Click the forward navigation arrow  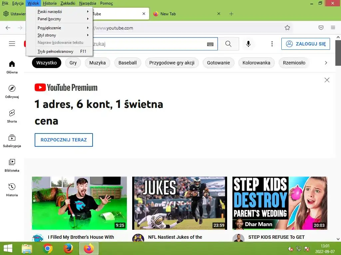(20, 28)
